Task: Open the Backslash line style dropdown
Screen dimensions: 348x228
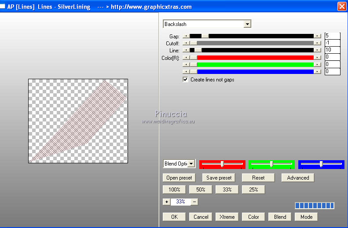Action: 247,24
